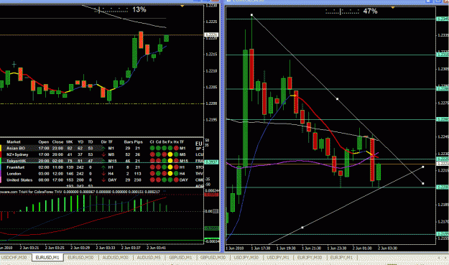Click the yellow chart shift triangle on the M1 chart

pyautogui.click(x=182, y=6)
